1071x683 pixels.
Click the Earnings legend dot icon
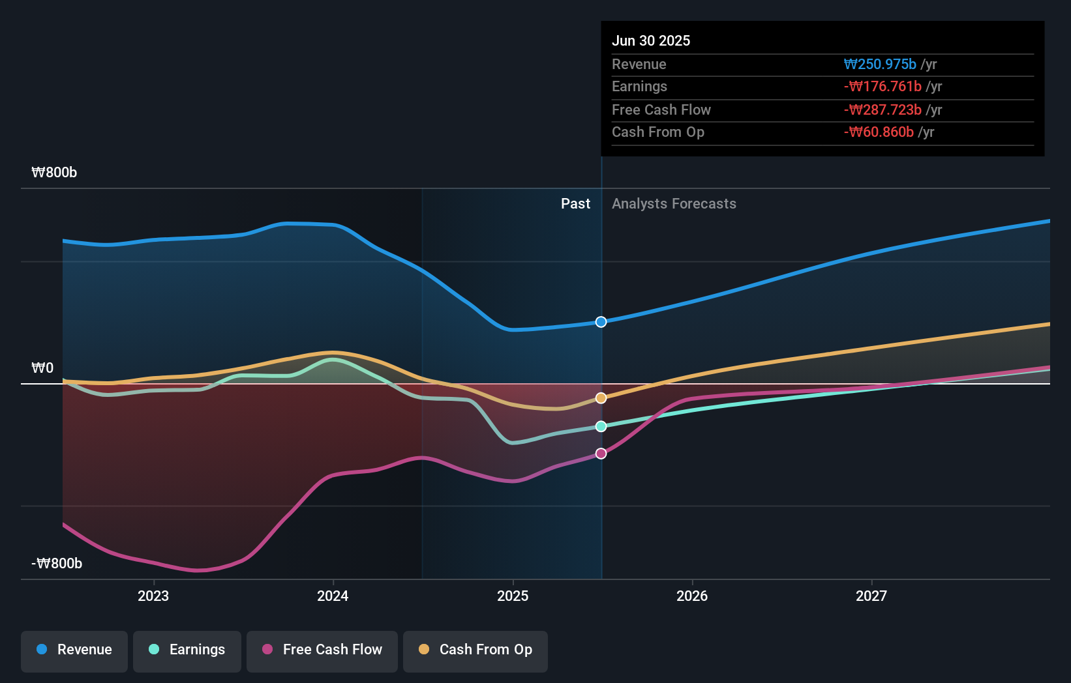[153, 650]
